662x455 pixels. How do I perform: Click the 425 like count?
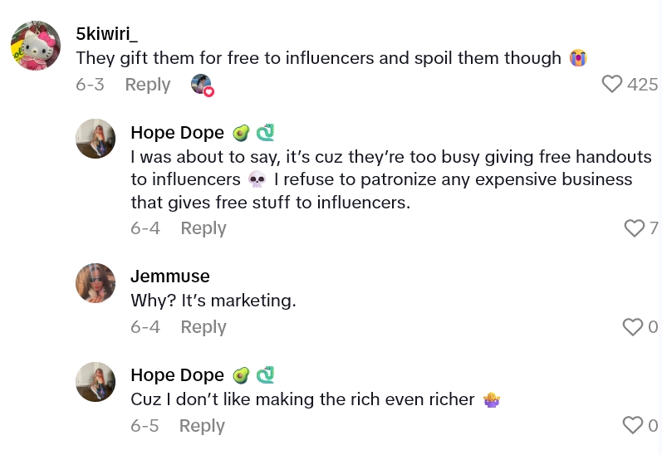(643, 84)
